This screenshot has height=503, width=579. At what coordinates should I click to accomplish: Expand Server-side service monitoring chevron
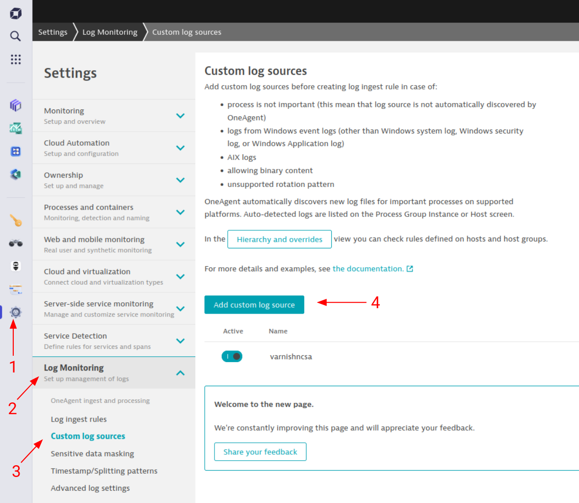[180, 308]
